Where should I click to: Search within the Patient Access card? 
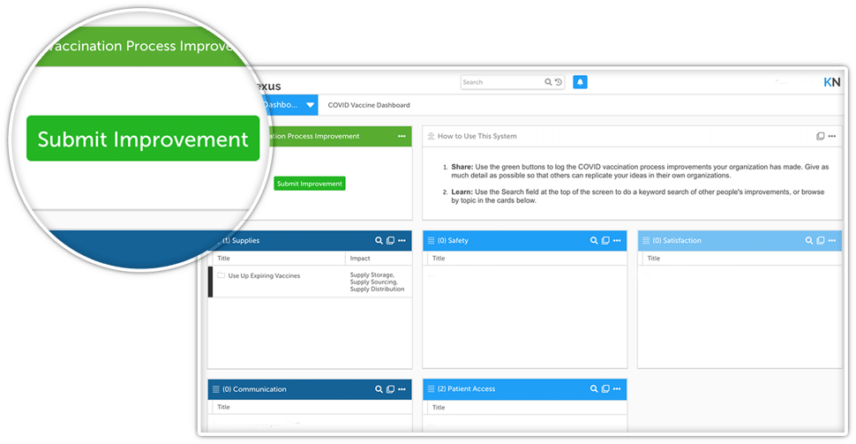click(x=594, y=389)
